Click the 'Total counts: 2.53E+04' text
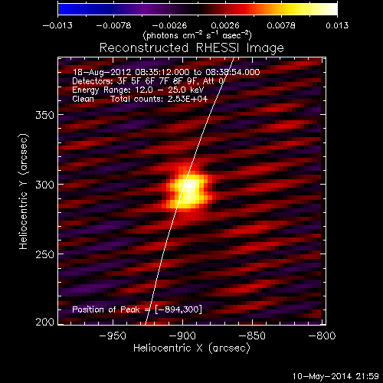This screenshot has height=383, width=383. click(x=159, y=99)
